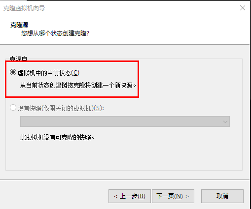The width and height of the screenshot is (251, 209).
Task: Expand the snapshot list chevron arrow
Action: pyautogui.click(x=225, y=122)
